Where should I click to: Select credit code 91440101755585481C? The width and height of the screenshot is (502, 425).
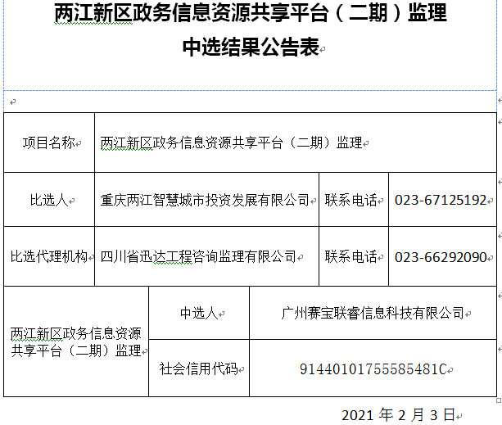pyautogui.click(x=373, y=368)
